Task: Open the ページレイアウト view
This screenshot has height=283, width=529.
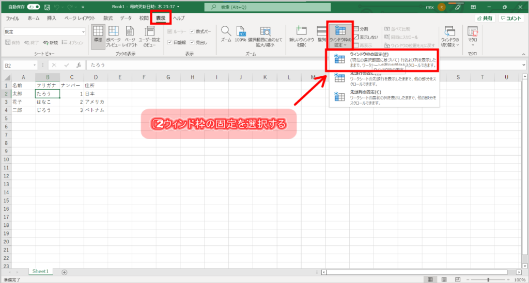Action: [x=130, y=36]
